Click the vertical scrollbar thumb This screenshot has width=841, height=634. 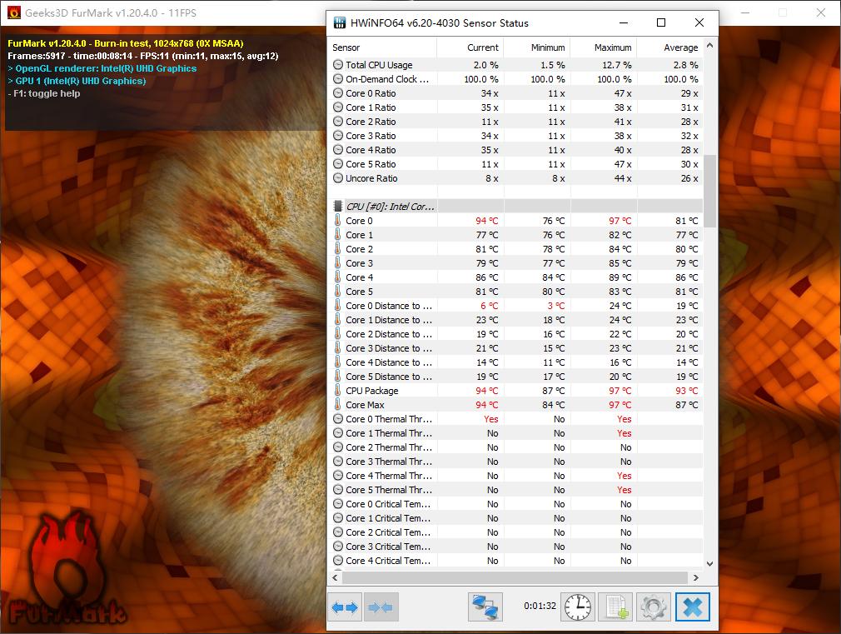click(x=709, y=191)
